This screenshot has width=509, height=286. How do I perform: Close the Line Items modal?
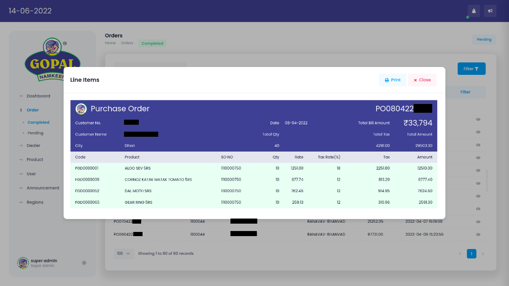(422, 79)
